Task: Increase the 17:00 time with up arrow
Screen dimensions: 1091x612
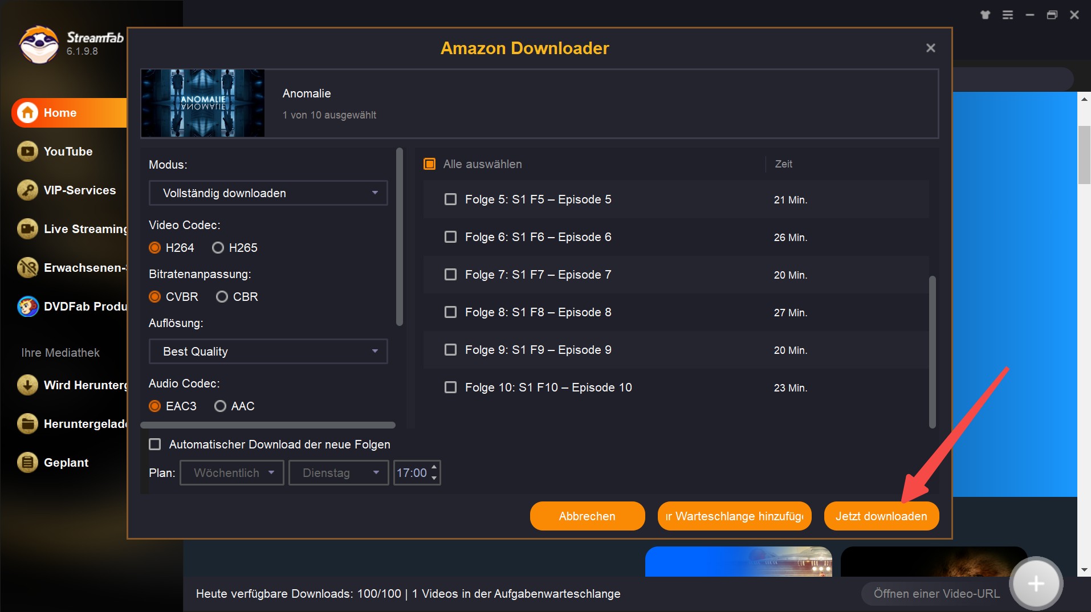Action: [434, 467]
